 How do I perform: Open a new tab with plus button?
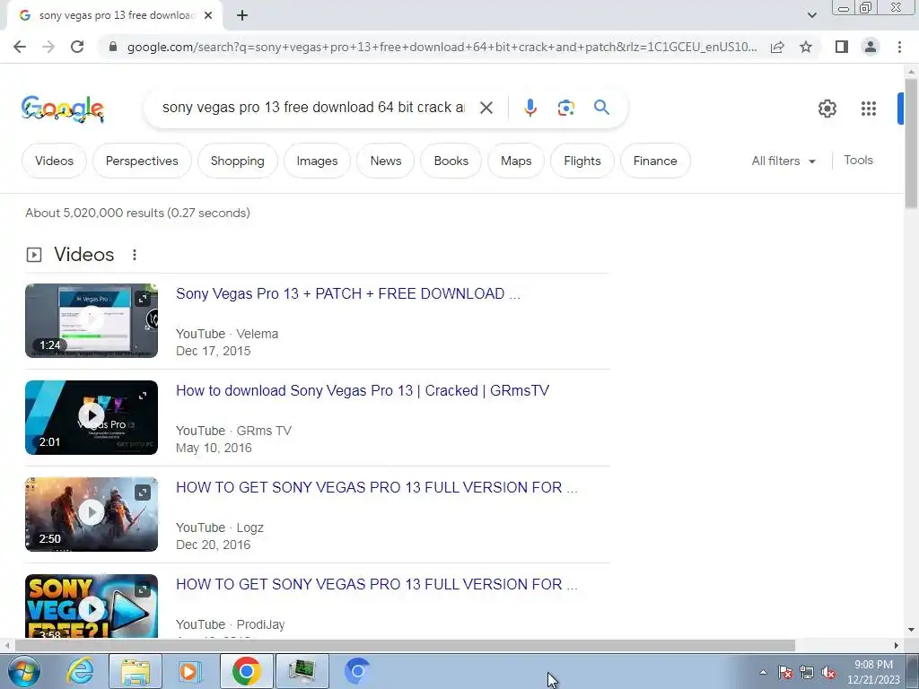point(242,16)
